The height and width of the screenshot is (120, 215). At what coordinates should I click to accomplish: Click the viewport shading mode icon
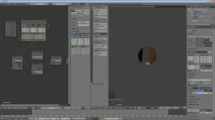coord(131,108)
